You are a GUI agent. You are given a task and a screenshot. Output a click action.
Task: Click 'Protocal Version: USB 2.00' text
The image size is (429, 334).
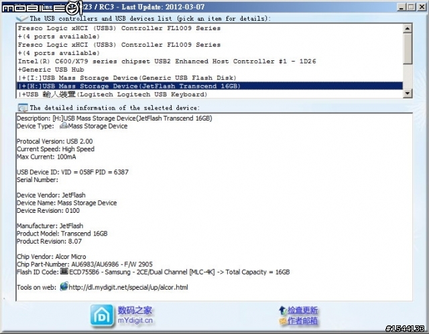(x=55, y=141)
